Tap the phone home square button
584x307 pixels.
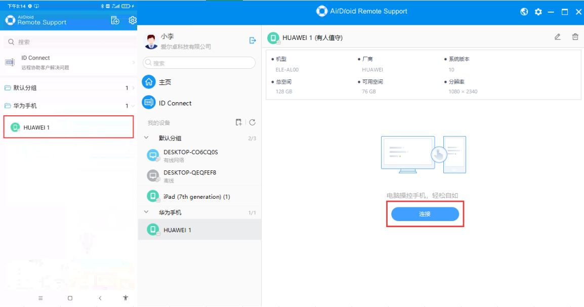(70, 298)
